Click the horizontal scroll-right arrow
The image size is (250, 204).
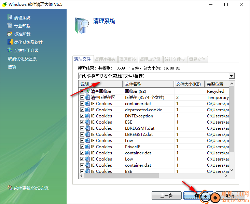tap(226, 176)
